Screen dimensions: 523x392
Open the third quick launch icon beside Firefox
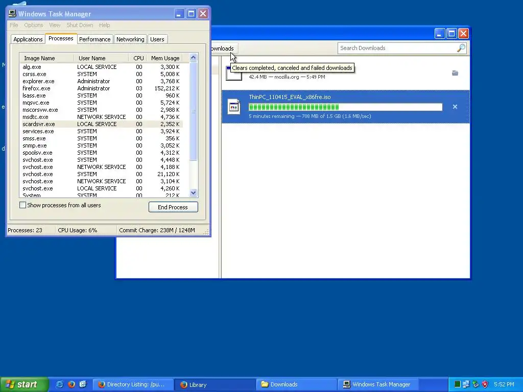click(83, 384)
